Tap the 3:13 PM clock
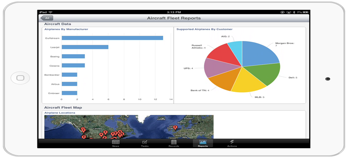This screenshot has width=347, height=158. pos(174,12)
